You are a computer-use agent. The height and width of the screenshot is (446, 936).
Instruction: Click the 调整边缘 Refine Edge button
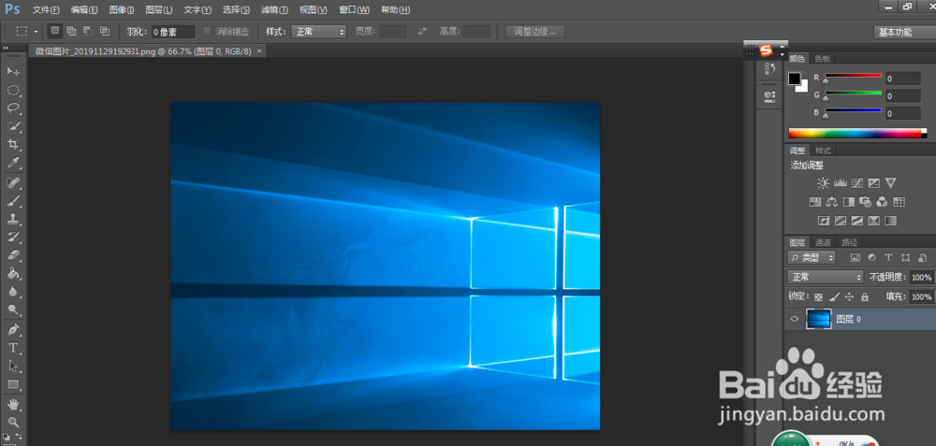coord(534,32)
